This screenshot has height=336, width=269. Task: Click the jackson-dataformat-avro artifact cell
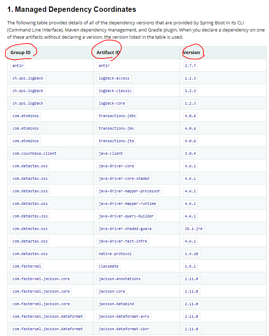pos(124,316)
